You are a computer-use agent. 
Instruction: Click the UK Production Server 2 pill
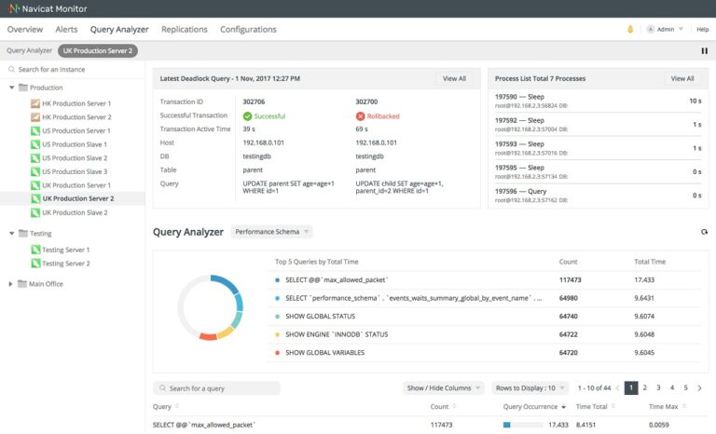[98, 50]
